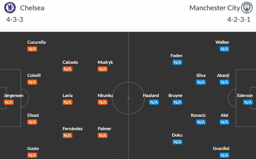This screenshot has height=159, width=256.
Task: Select Haaland's N/A rating badge
Action: click(154, 102)
